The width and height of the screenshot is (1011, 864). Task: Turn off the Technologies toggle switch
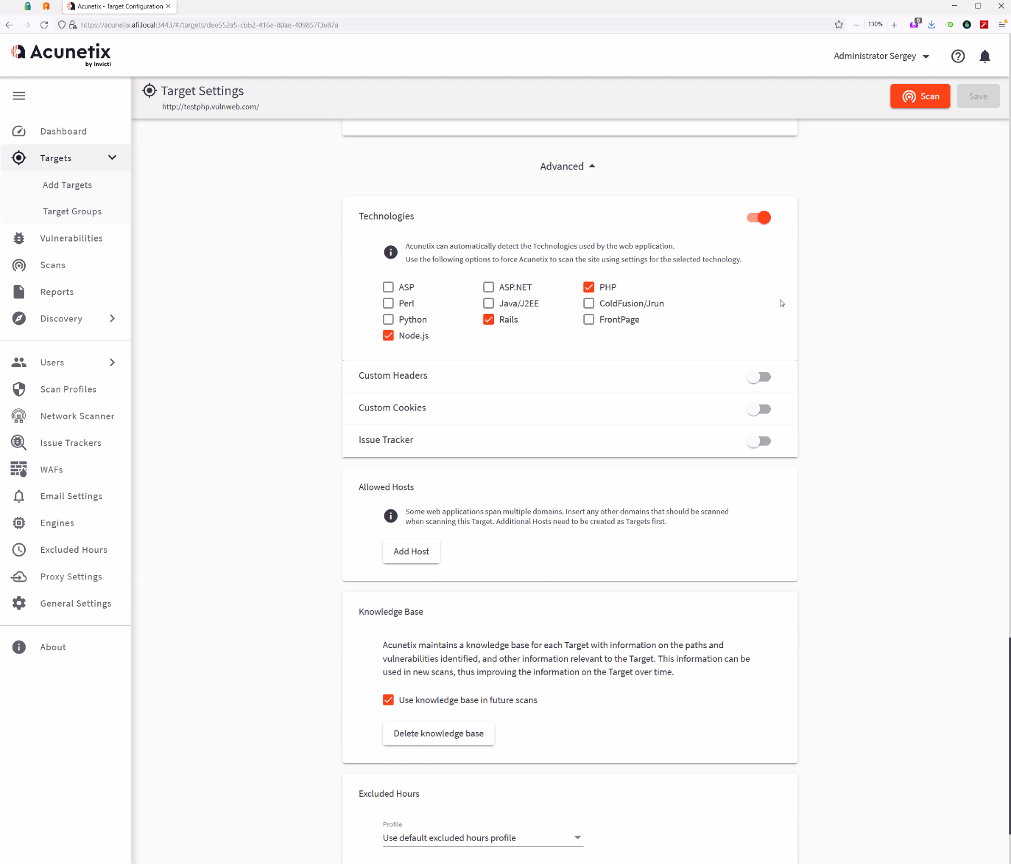[x=758, y=217]
